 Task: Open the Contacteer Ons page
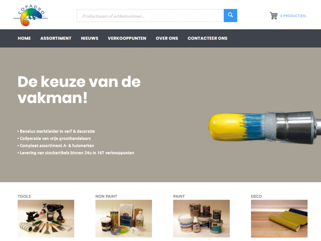coord(208,38)
